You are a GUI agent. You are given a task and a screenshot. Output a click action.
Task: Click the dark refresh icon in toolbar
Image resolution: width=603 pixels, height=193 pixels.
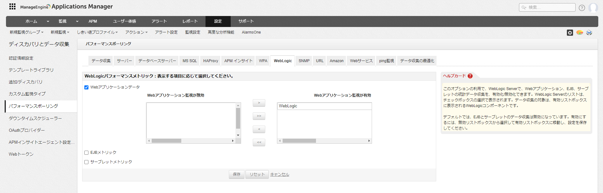point(570,33)
